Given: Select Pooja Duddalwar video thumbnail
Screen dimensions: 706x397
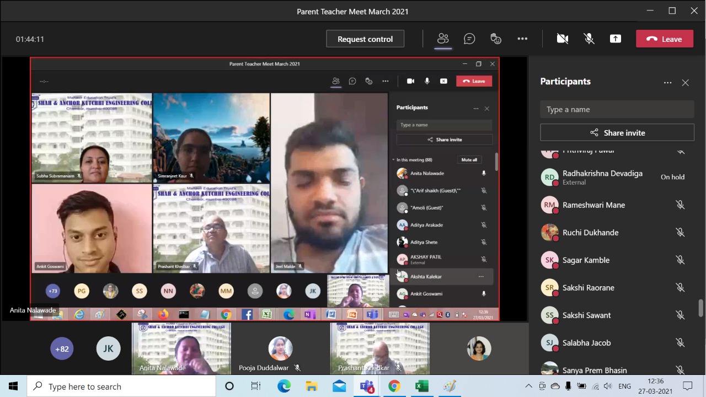Looking at the screenshot, I should pyautogui.click(x=280, y=349).
